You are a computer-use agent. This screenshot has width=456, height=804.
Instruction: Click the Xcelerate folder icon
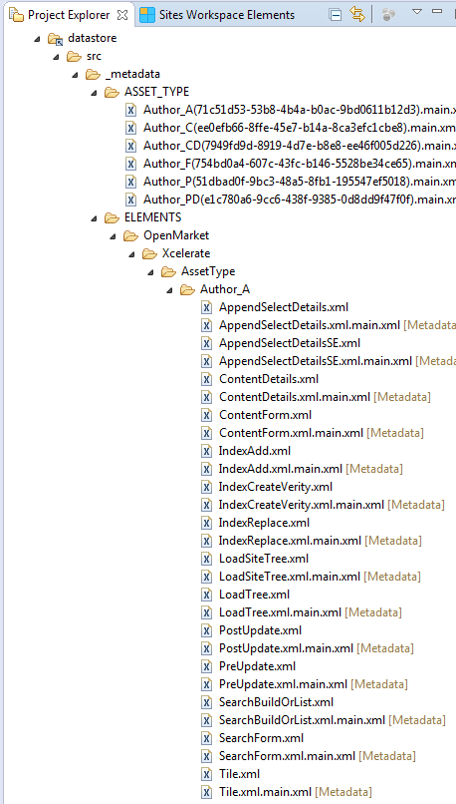(x=150, y=253)
